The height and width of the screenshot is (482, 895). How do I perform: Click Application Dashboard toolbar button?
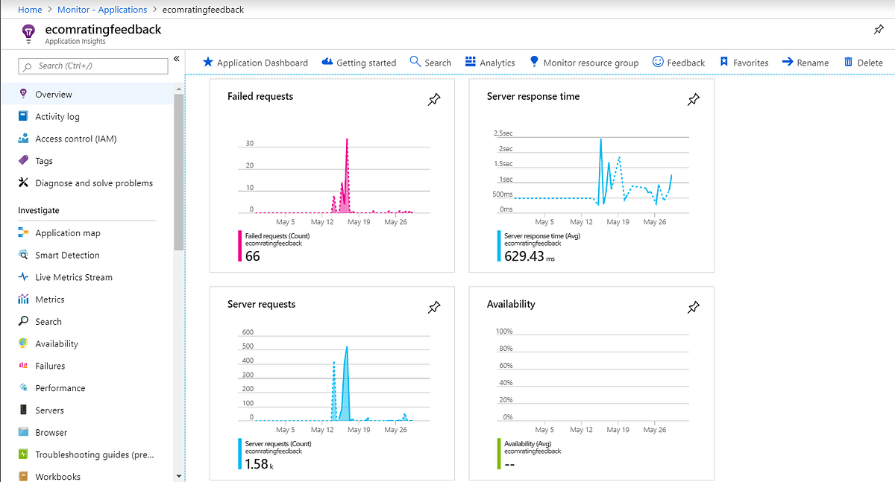click(x=255, y=63)
